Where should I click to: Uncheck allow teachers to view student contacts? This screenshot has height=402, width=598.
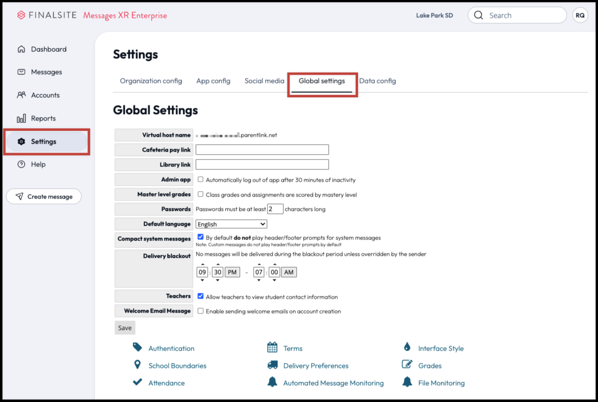point(200,296)
